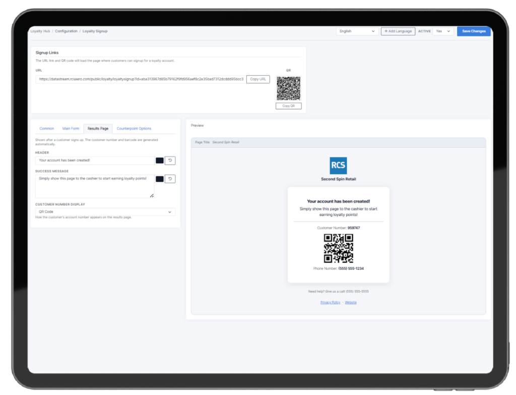
Task: Switch to the Main Form tab
Action: coord(71,129)
